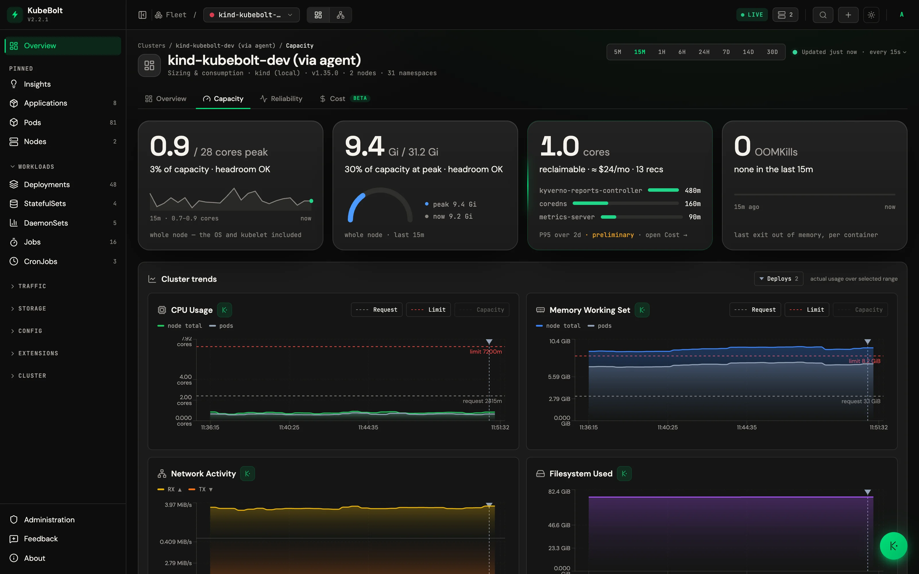Switch to the Overview tab
Image resolution: width=919 pixels, height=574 pixels.
pos(166,99)
